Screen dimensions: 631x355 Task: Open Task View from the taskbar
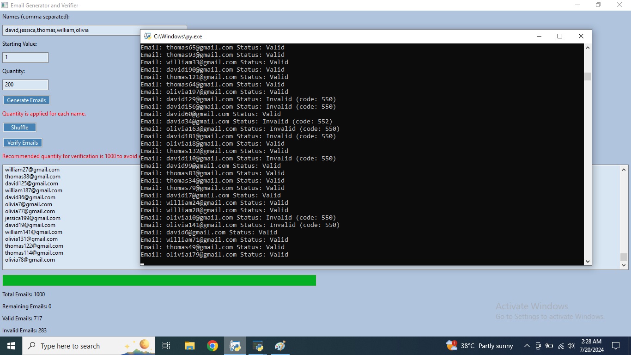click(x=166, y=346)
